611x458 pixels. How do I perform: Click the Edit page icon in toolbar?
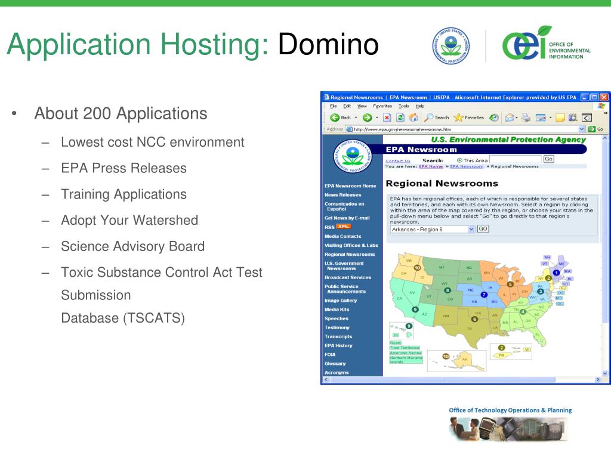pos(541,117)
